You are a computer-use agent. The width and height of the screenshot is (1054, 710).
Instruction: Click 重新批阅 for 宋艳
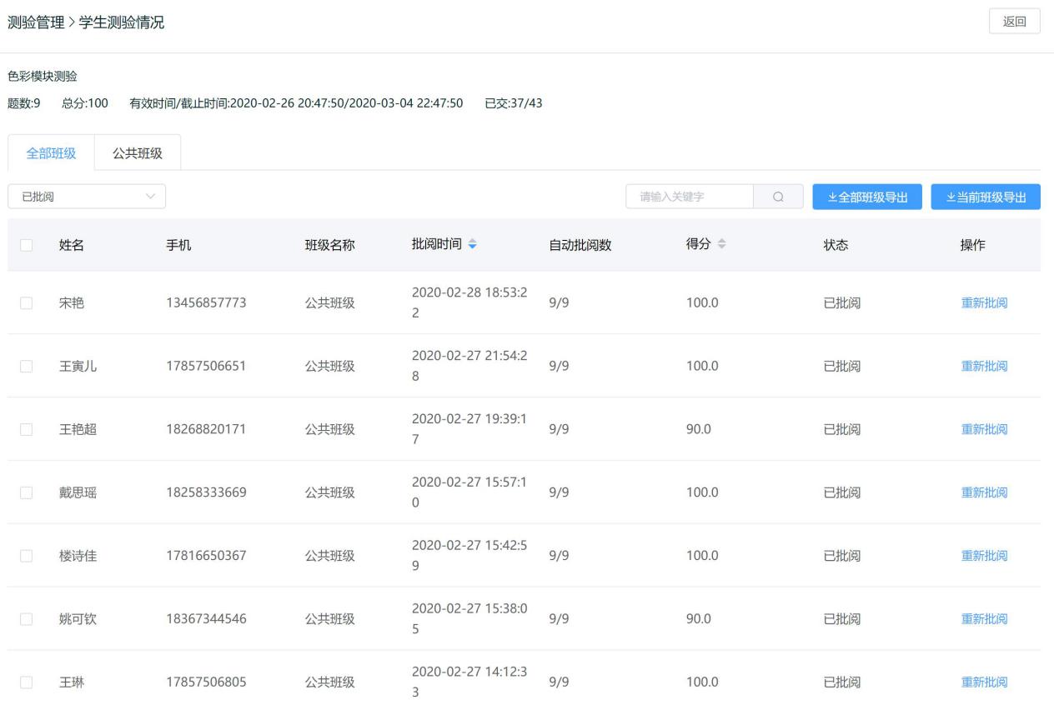pos(984,303)
